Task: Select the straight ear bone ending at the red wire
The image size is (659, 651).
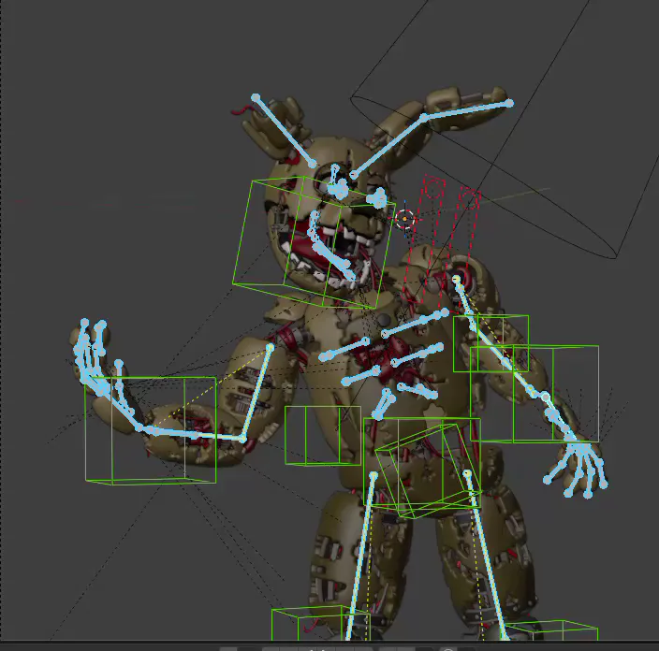Action: tap(285, 131)
